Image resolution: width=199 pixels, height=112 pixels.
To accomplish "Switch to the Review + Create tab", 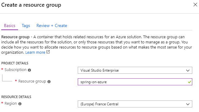I will pyautogui.click(x=52, y=26).
